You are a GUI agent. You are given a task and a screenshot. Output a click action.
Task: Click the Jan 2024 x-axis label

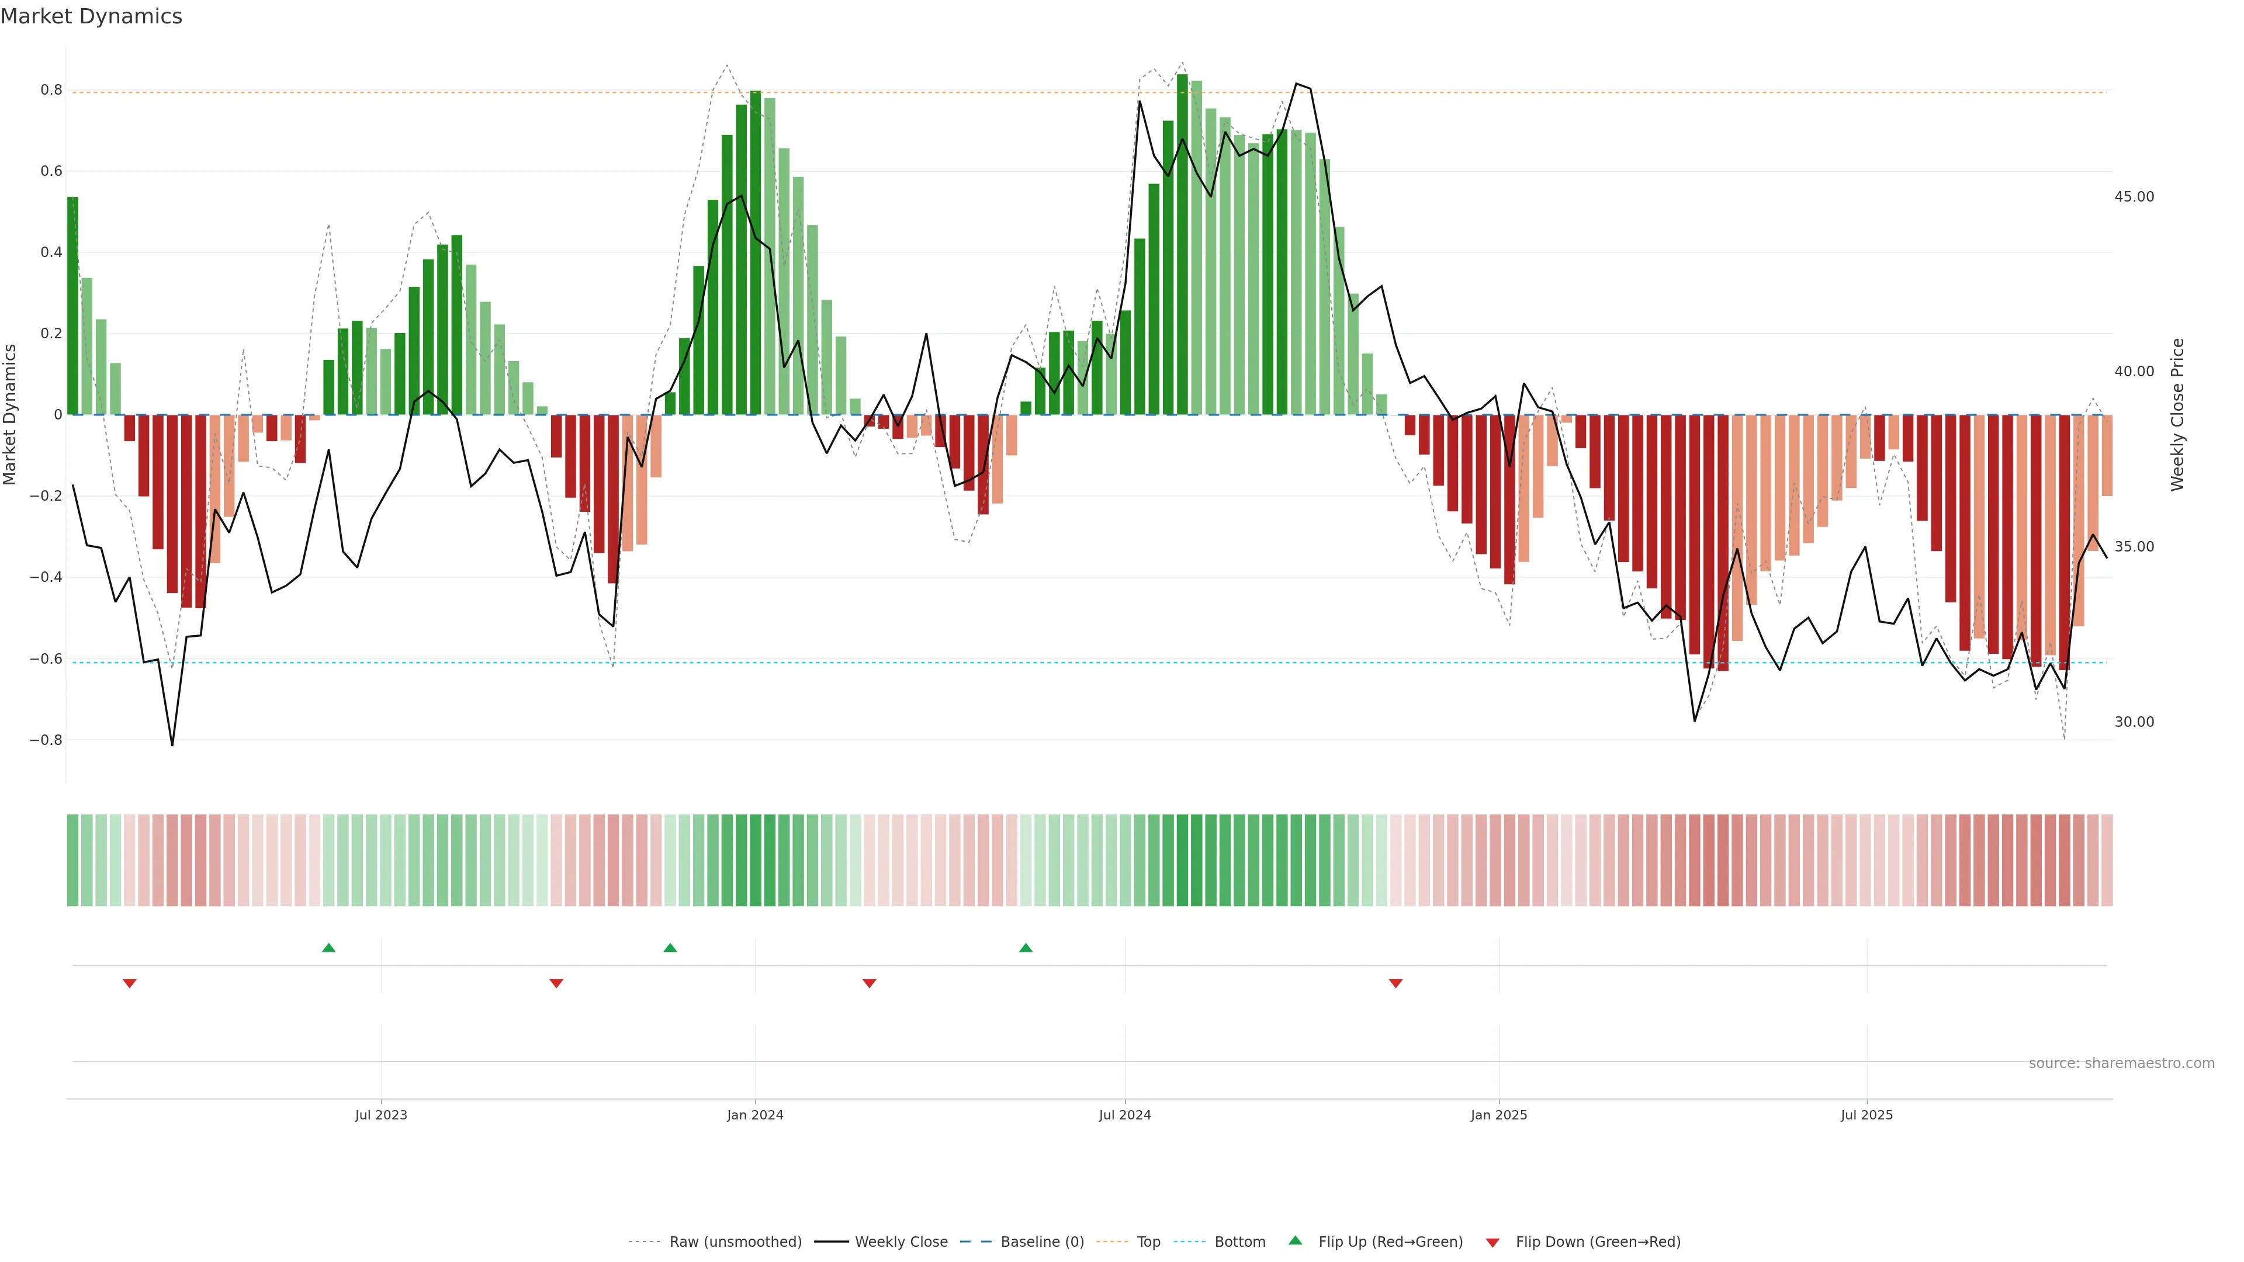[755, 1115]
